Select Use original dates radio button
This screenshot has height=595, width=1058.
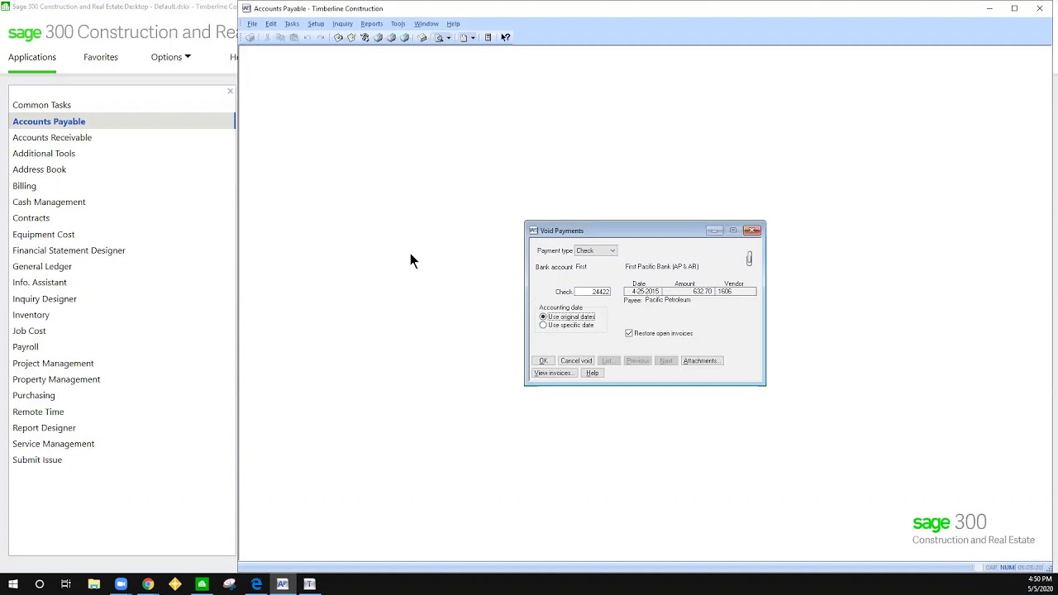click(x=543, y=317)
